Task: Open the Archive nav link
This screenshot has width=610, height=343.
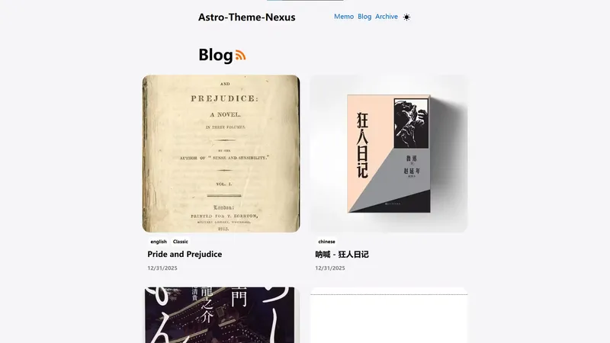Action: (387, 17)
